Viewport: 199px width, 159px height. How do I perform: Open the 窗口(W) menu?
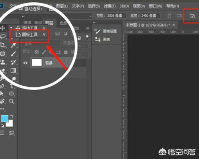[156, 6]
